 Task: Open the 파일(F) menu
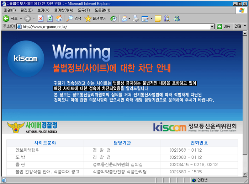point(10,10)
